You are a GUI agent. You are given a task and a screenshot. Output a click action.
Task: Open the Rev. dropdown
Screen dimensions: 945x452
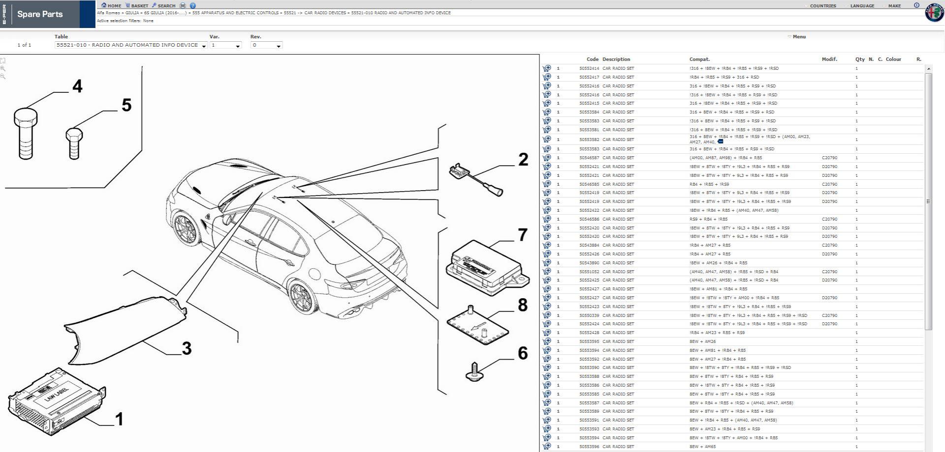266,45
